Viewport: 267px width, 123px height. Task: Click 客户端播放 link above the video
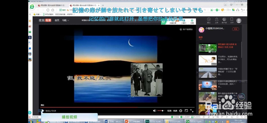[186, 29]
